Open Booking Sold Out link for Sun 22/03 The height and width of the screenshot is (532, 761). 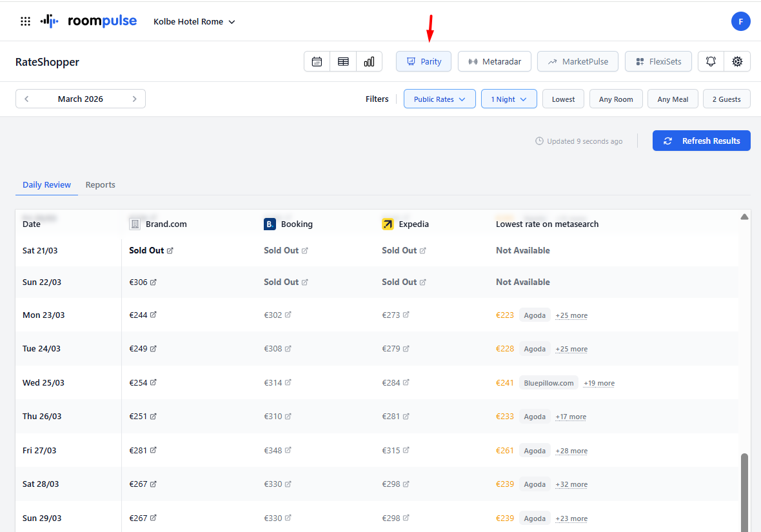click(305, 282)
